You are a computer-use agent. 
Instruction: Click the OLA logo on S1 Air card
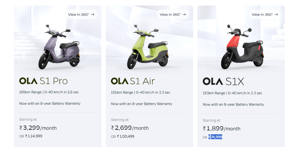pyautogui.click(x=120, y=81)
